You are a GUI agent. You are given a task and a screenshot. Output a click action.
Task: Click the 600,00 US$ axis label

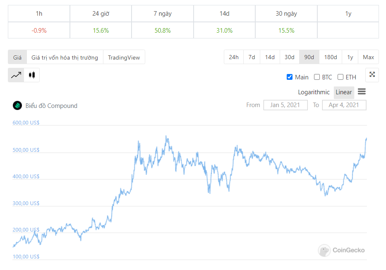coord(26,122)
